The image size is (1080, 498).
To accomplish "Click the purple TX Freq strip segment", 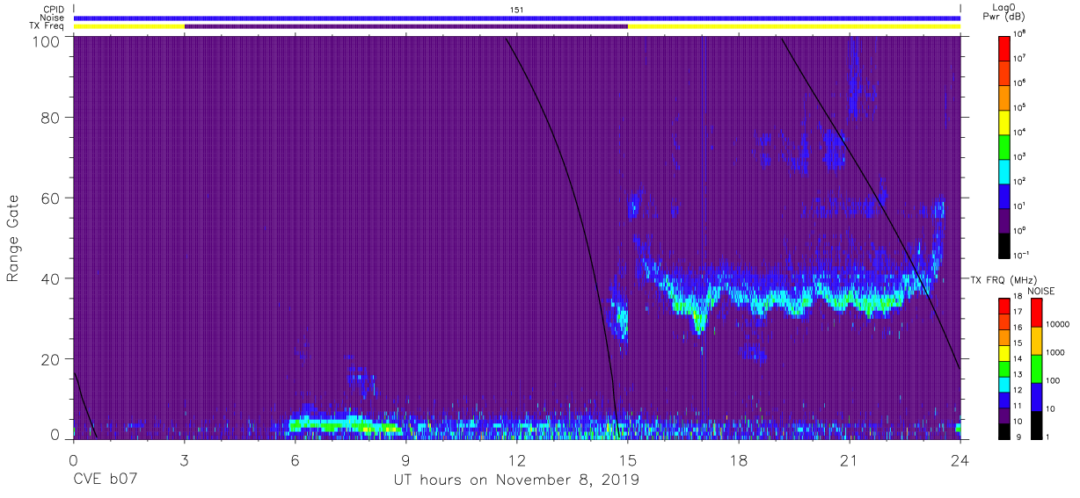I will pos(405,26).
